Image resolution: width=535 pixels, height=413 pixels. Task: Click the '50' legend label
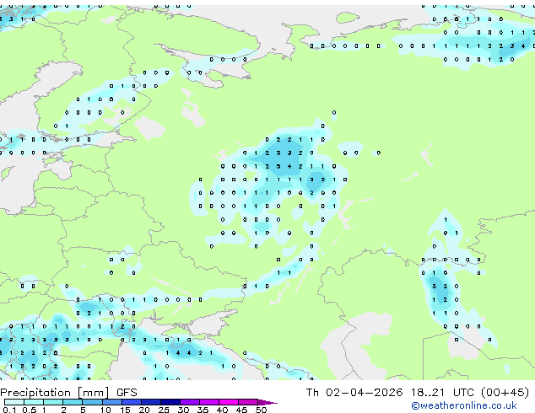[262, 410]
